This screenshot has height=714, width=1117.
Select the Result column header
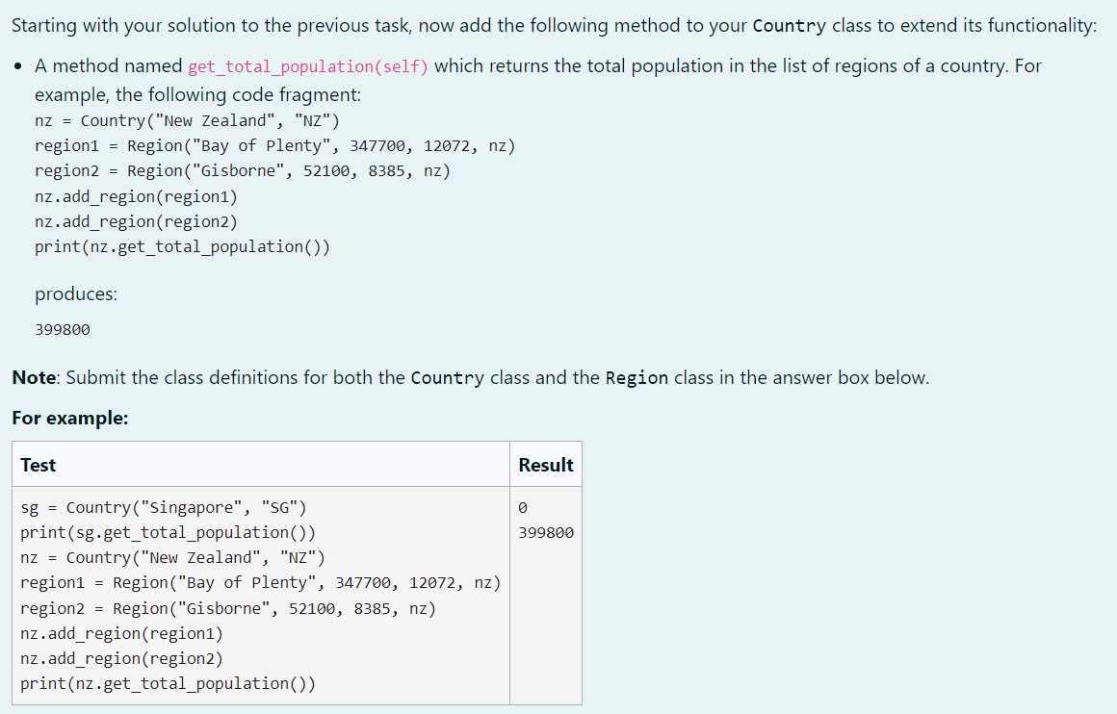[545, 464]
